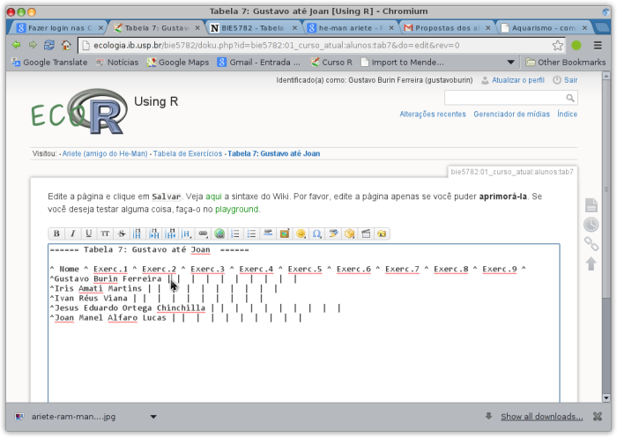Viewport: 617px width, 437px height.
Task: Open Chromium main menu
Action: pos(598,44)
